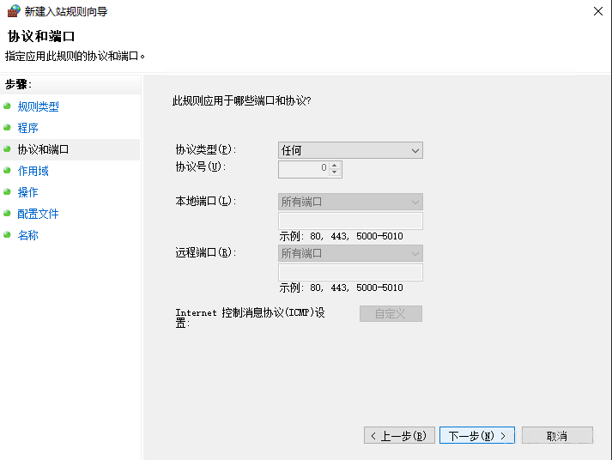Click green bullet beside 配置文件 step
The height and width of the screenshot is (460, 612).
[8, 214]
